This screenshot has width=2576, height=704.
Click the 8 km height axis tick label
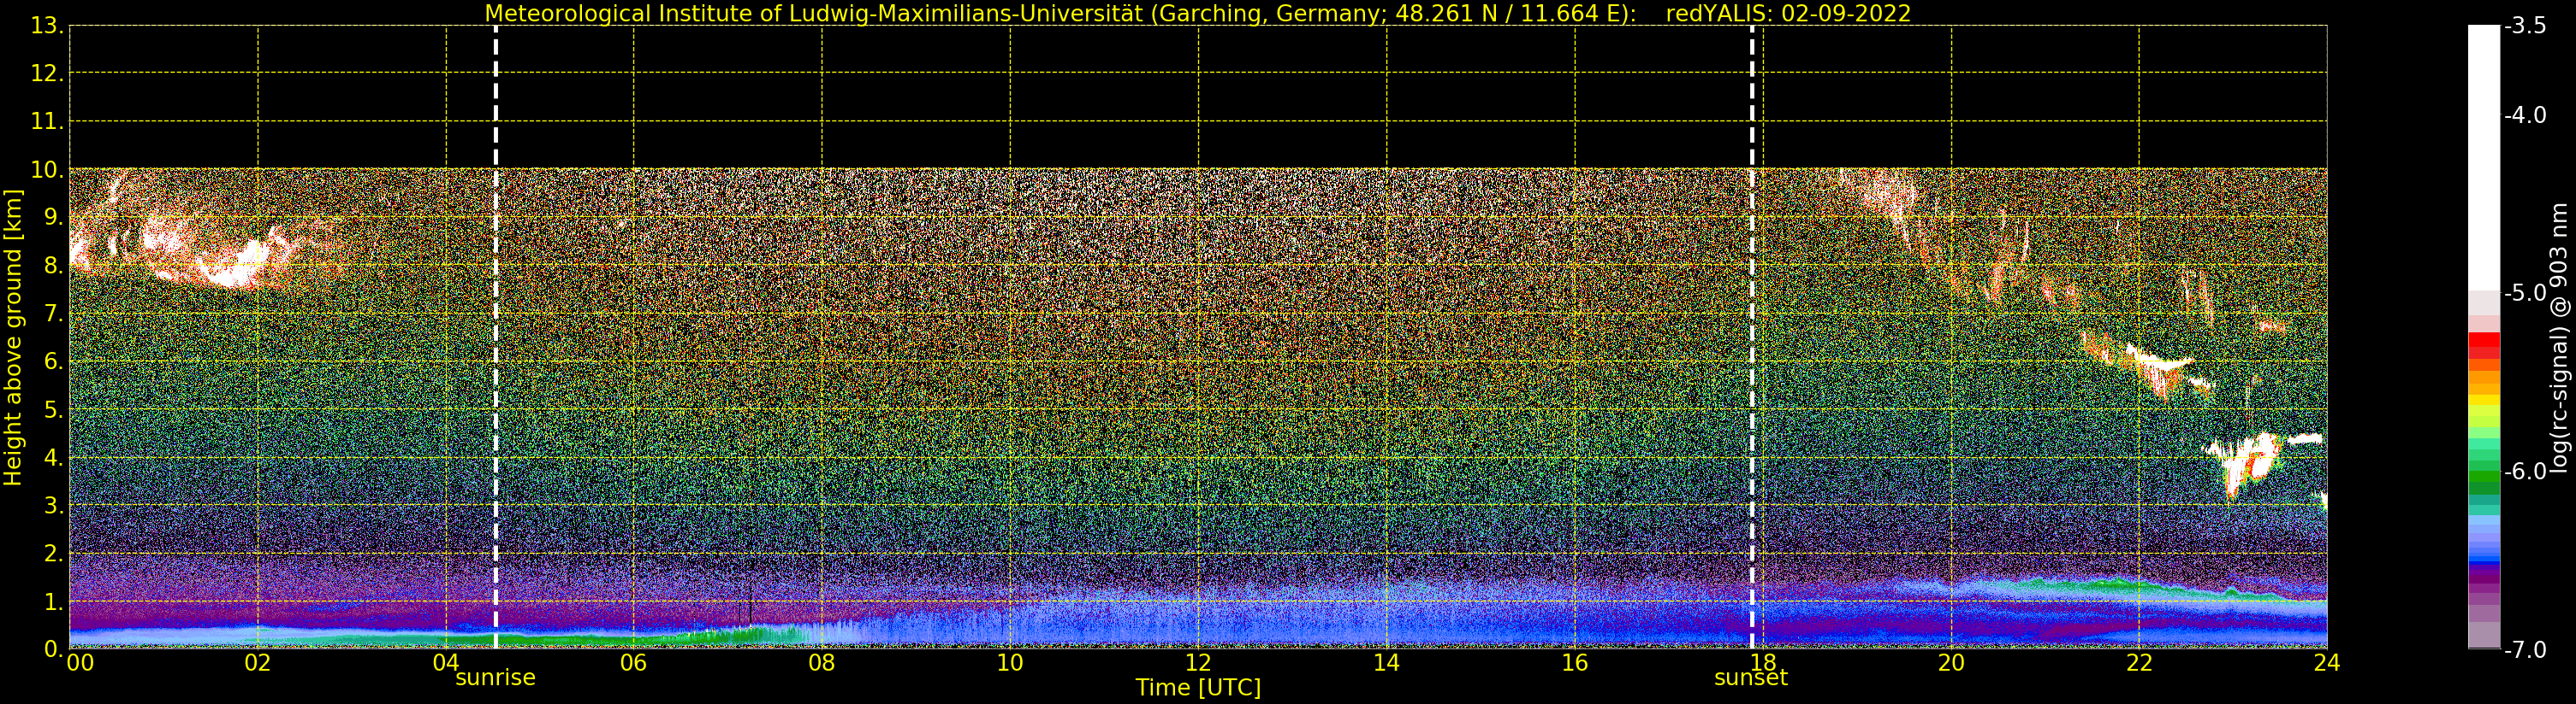point(52,266)
